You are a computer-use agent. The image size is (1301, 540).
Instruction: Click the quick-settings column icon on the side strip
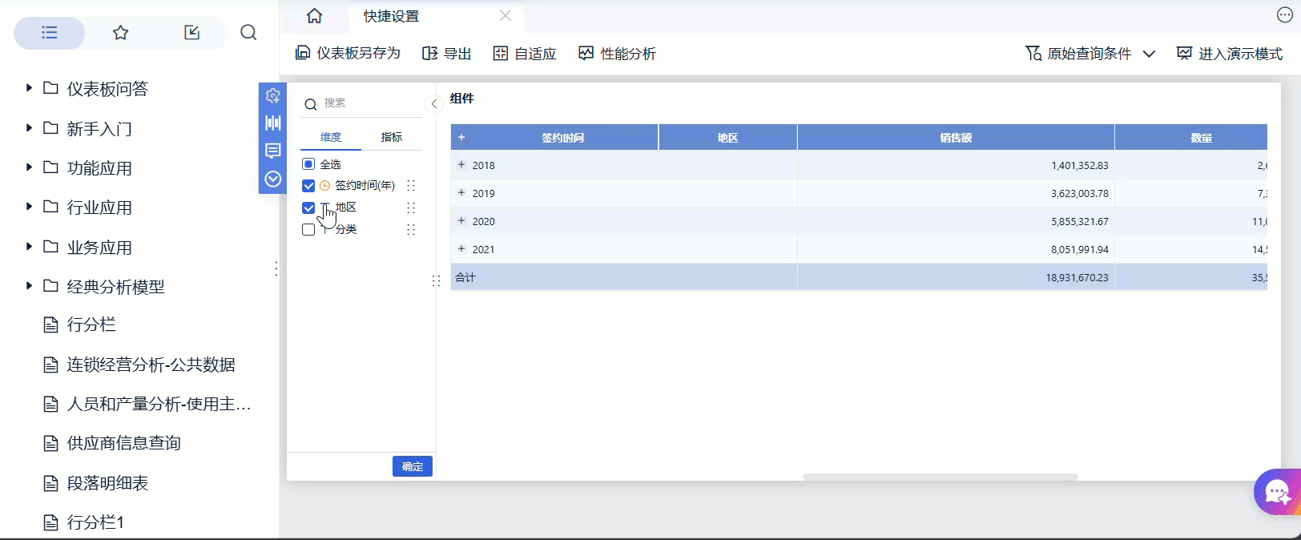[273, 123]
